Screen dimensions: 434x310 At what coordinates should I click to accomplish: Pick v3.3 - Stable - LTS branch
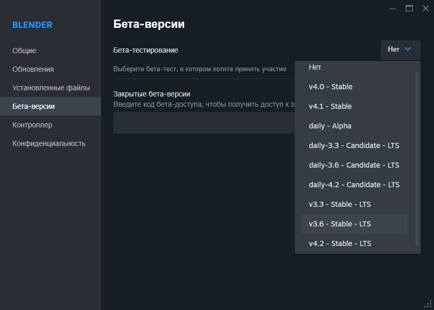pos(340,204)
